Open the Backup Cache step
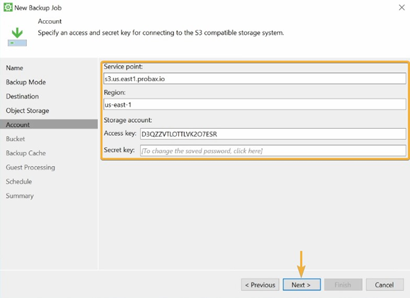This screenshot has width=410, height=298. point(26,153)
